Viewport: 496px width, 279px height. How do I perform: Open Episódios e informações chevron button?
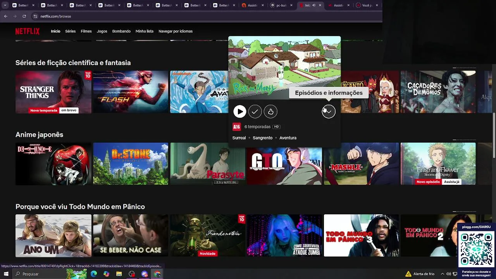click(x=329, y=112)
